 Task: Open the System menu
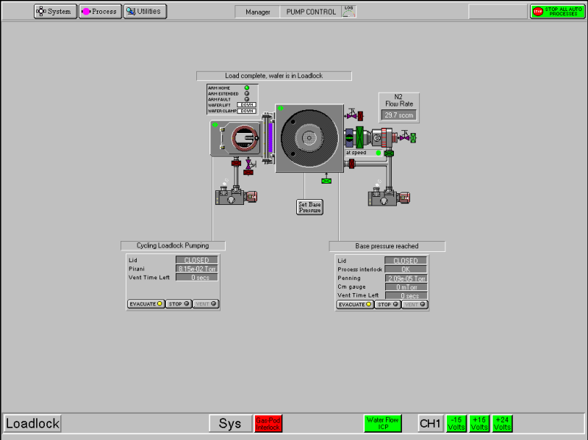[x=55, y=12]
